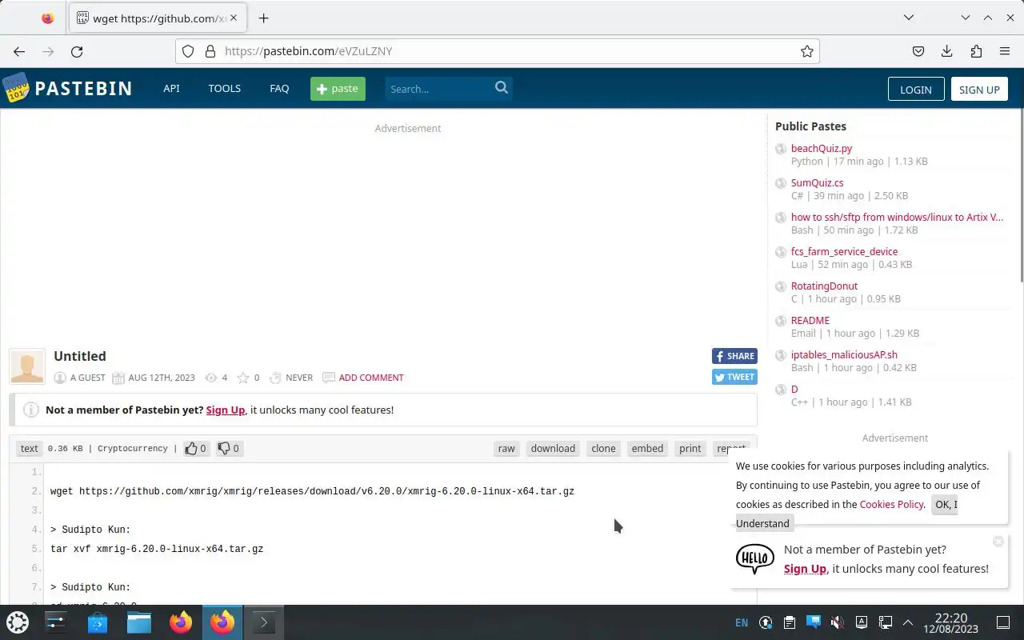The width and height of the screenshot is (1024, 640).
Task: Open a new browser tab
Action: [263, 18]
